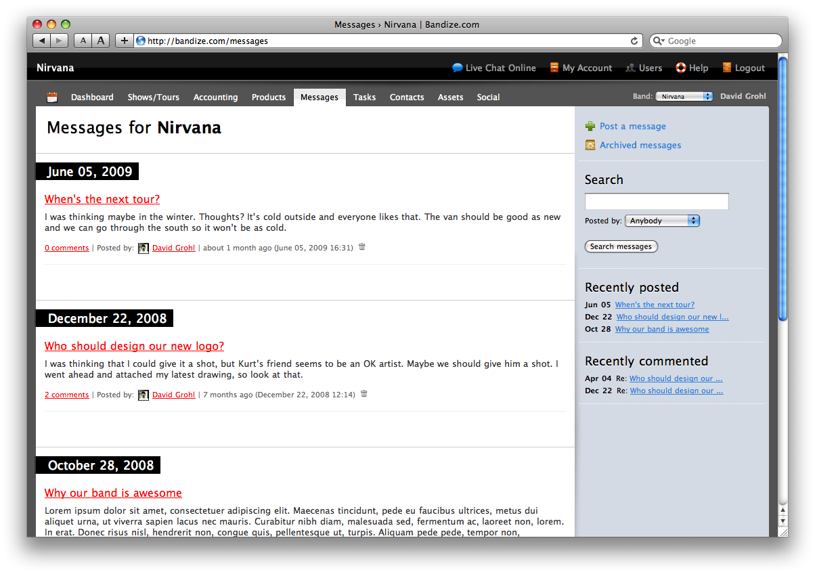The width and height of the screenshot is (815, 574).
Task: Open recently posted 'When's the next tour?' link
Action: pyautogui.click(x=655, y=305)
